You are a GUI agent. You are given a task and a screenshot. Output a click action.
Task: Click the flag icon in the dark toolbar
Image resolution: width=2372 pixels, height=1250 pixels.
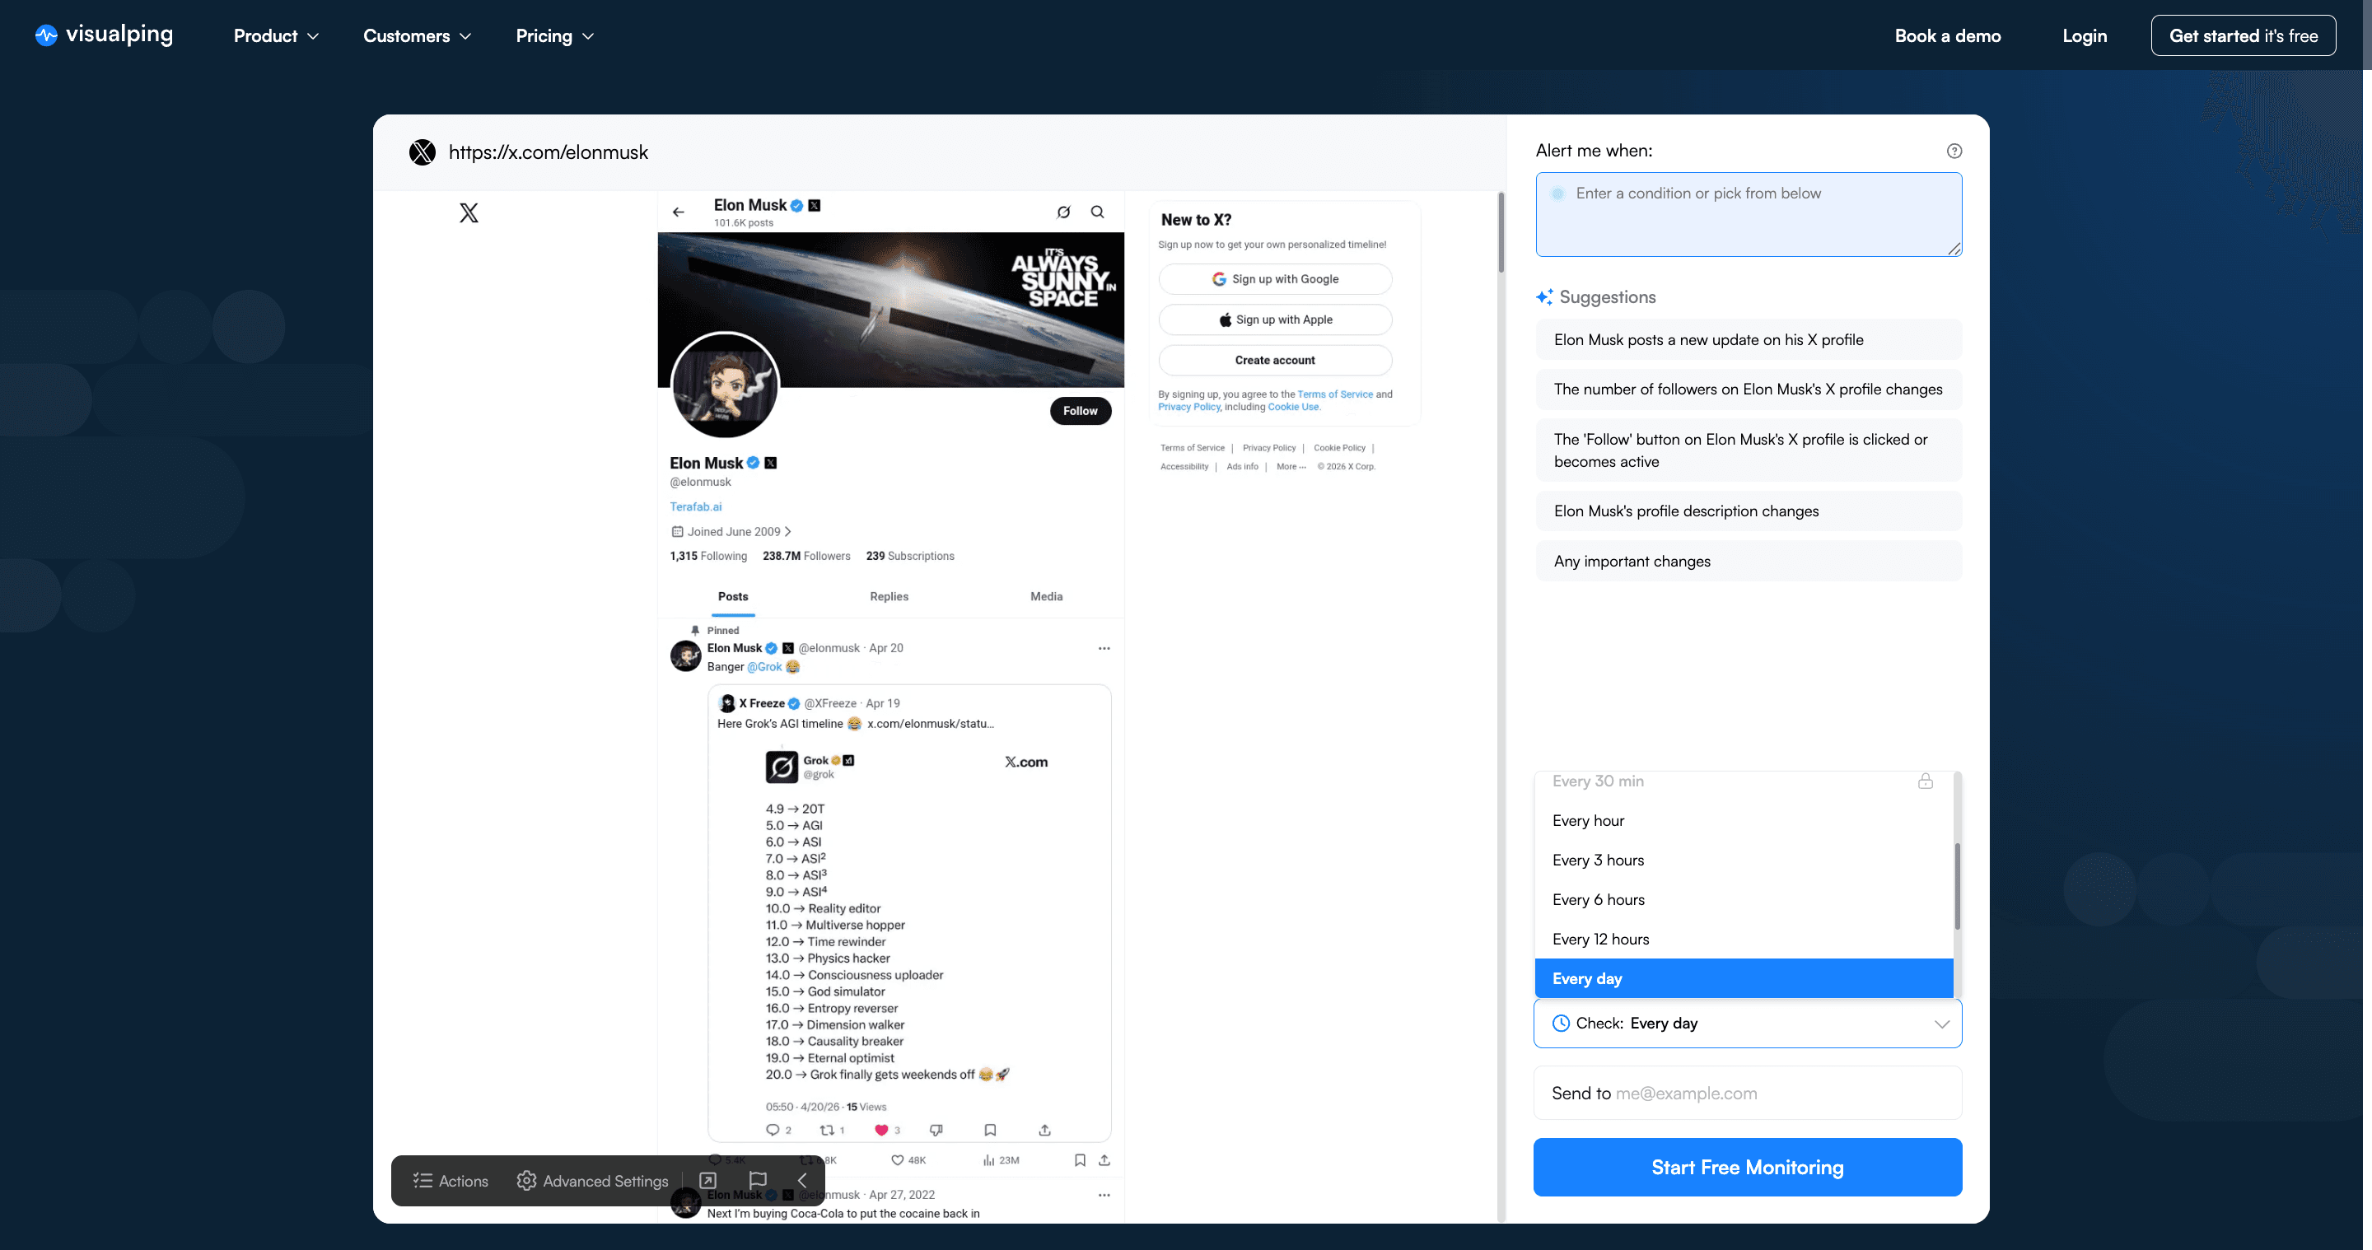click(x=757, y=1181)
